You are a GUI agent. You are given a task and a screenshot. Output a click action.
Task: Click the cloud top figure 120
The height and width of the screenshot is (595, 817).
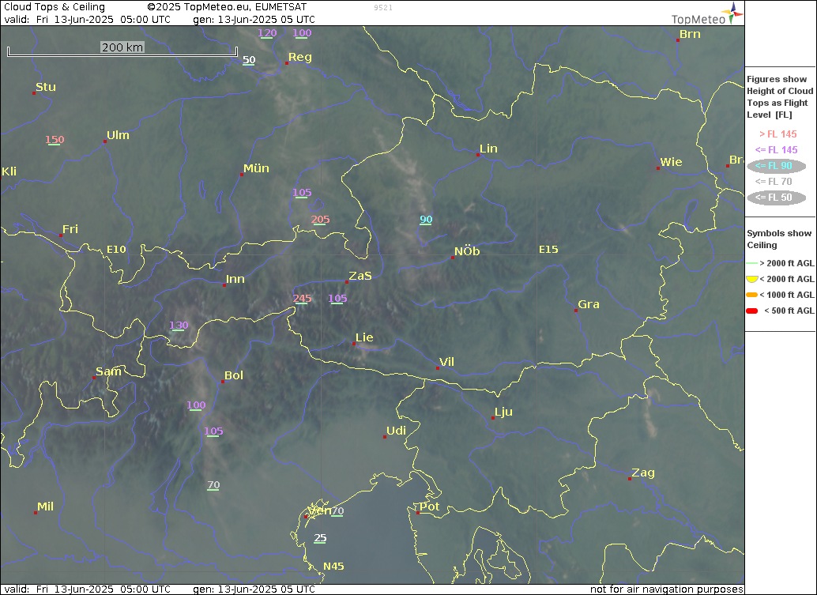coord(267,33)
